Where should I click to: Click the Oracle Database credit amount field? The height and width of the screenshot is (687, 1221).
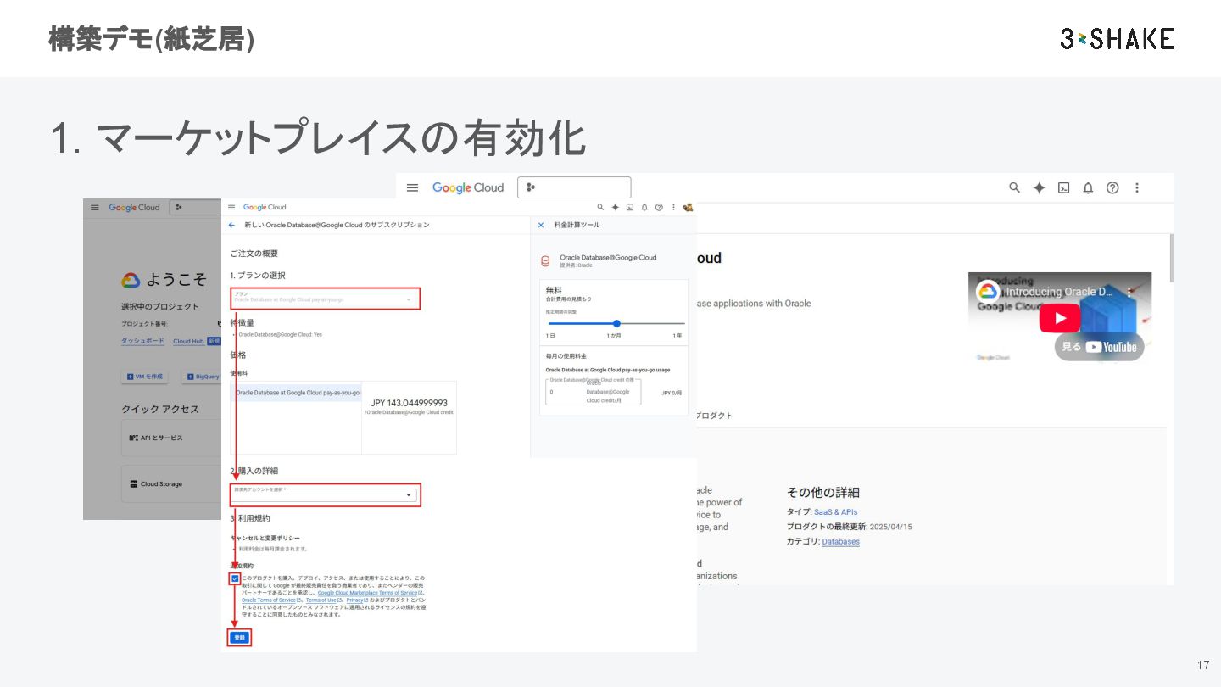594,392
